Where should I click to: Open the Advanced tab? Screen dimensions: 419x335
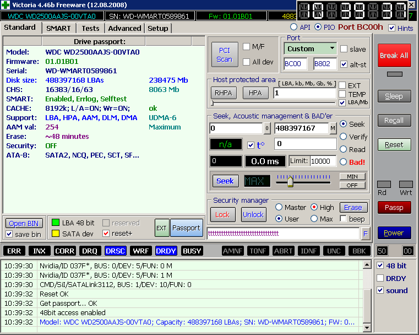(x=124, y=28)
